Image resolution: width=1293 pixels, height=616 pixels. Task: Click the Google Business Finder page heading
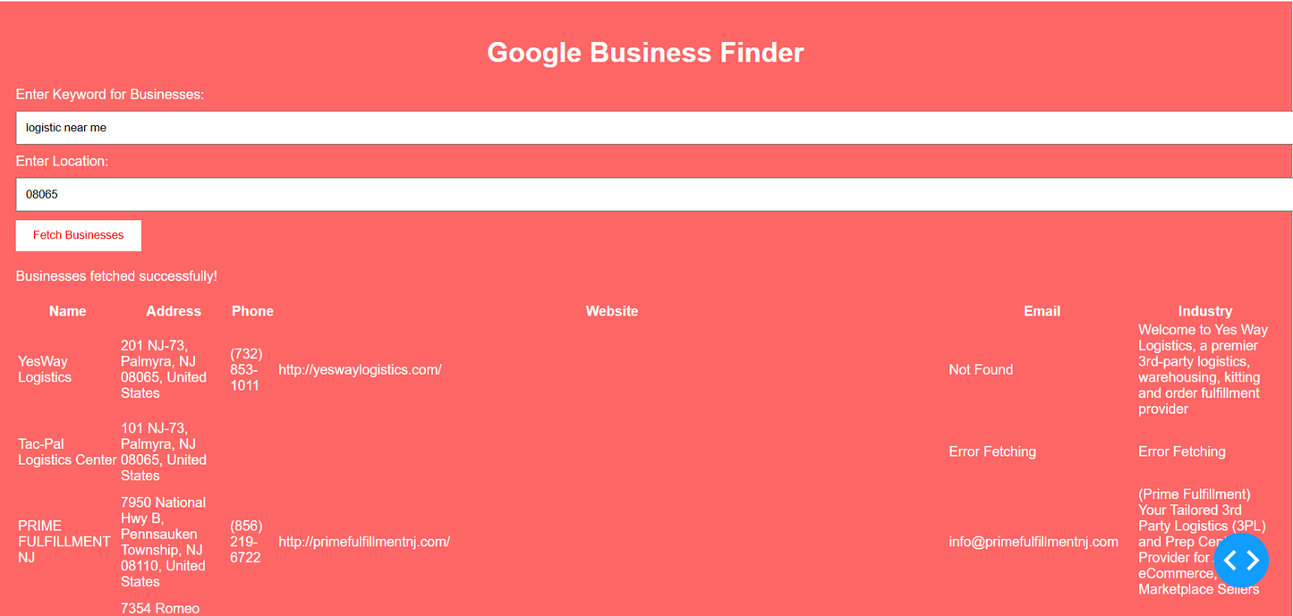[645, 53]
